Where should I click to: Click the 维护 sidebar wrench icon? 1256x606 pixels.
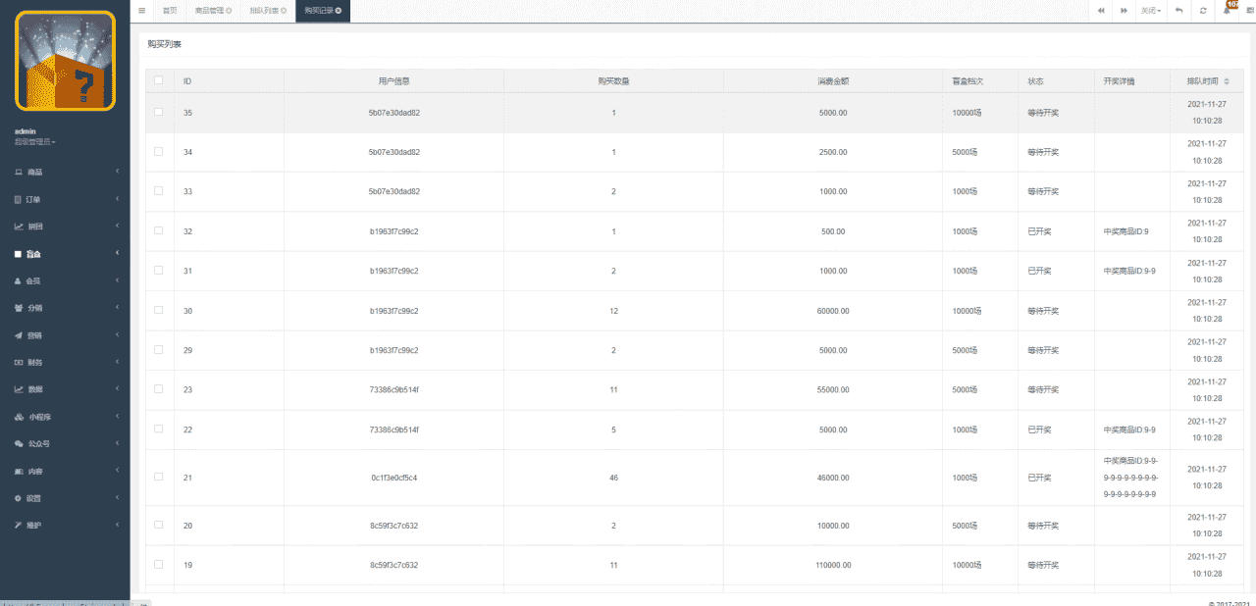tap(19, 525)
